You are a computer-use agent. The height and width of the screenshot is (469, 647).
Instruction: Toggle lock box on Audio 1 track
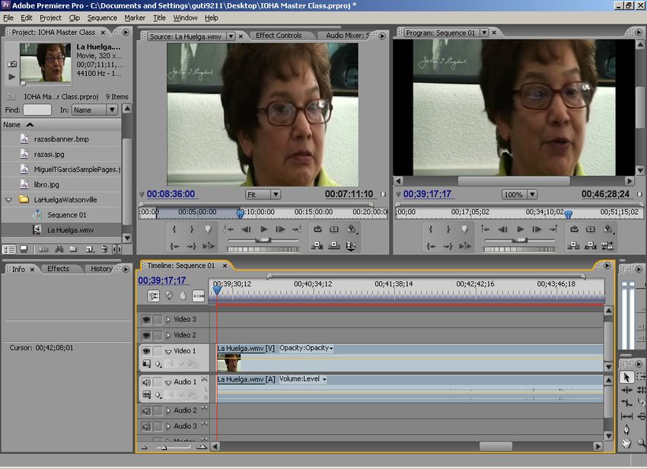tap(158, 382)
